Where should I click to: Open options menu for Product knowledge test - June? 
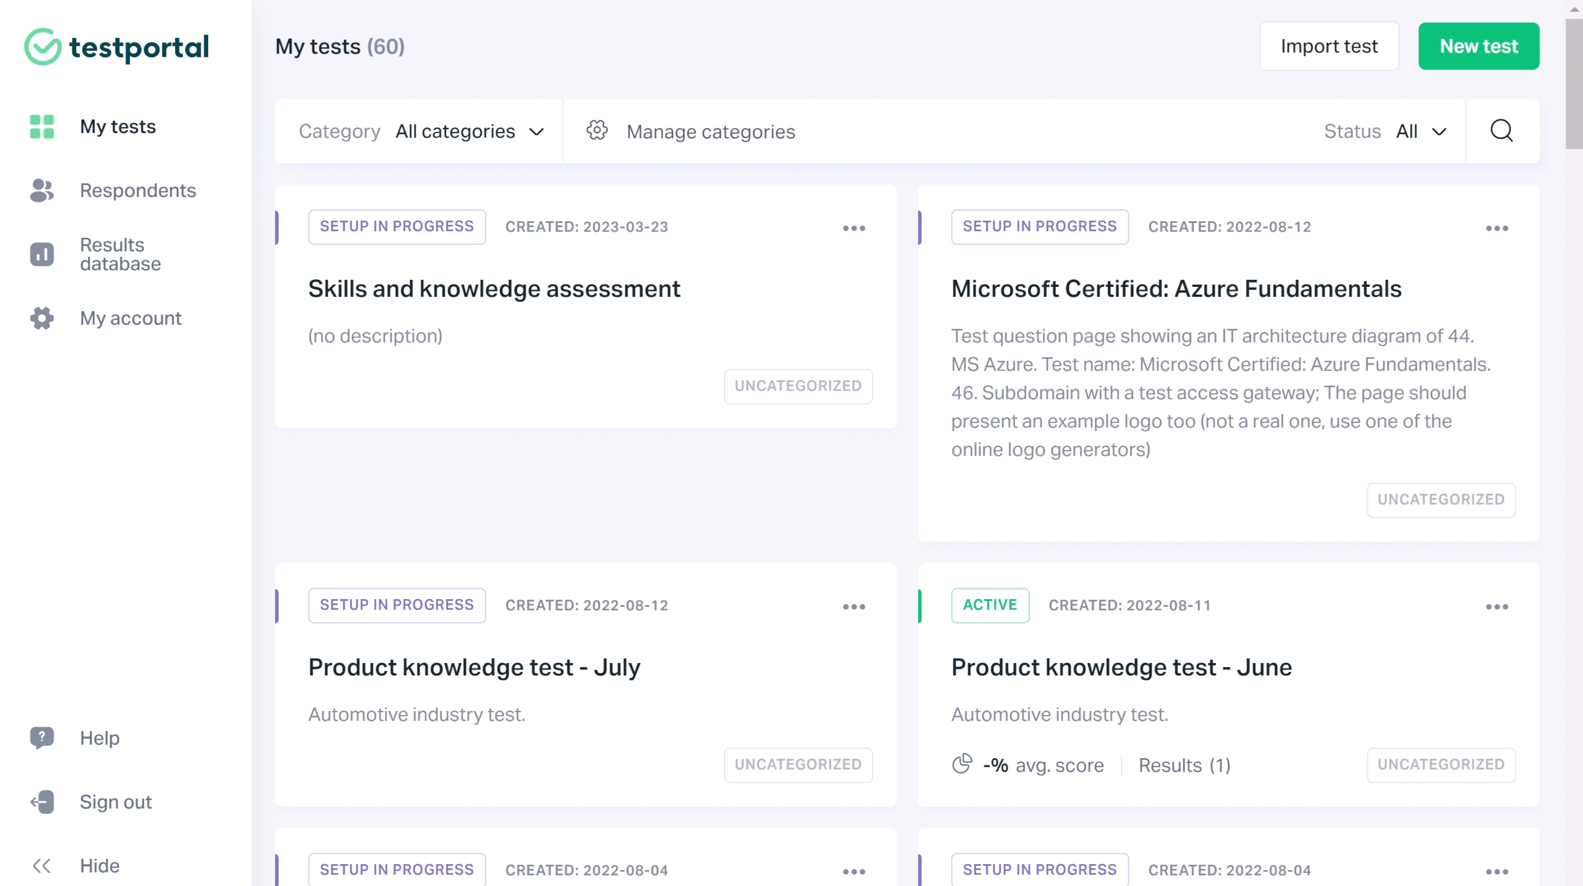point(1497,607)
